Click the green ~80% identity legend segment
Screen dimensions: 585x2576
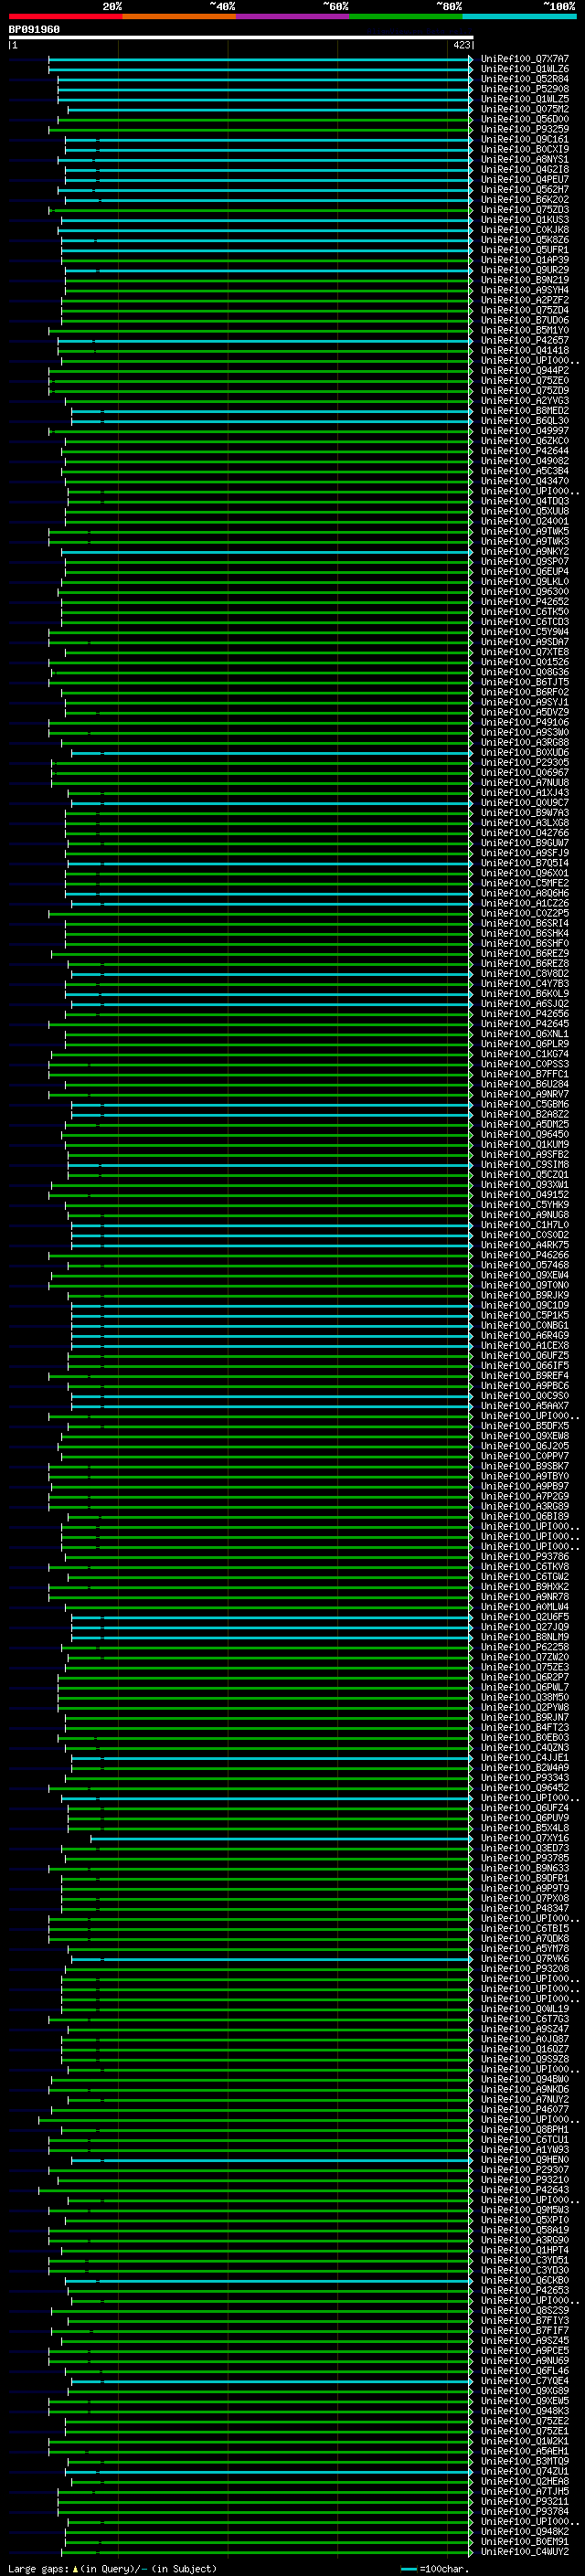(x=406, y=16)
